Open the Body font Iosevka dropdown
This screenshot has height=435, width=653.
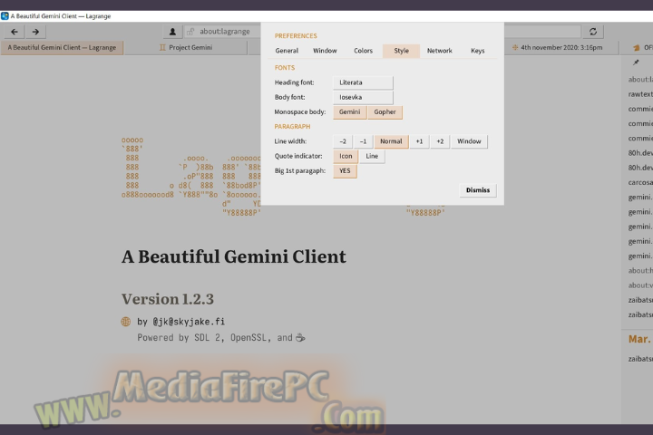pyautogui.click(x=362, y=97)
